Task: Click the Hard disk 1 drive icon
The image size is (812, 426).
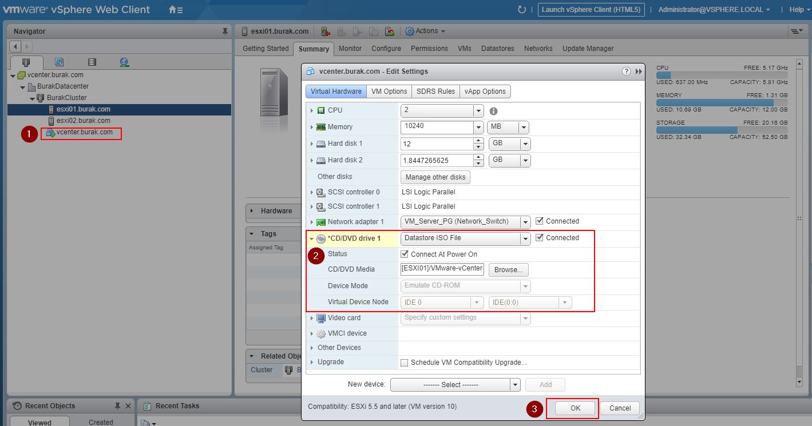Action: [321, 144]
